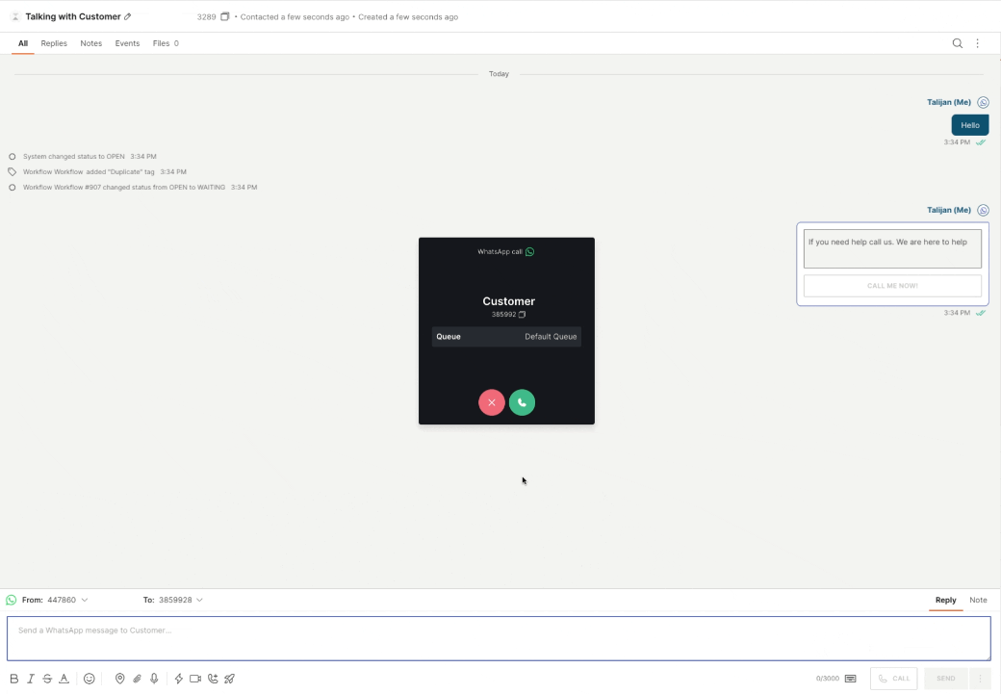Click the location pin icon

120,679
